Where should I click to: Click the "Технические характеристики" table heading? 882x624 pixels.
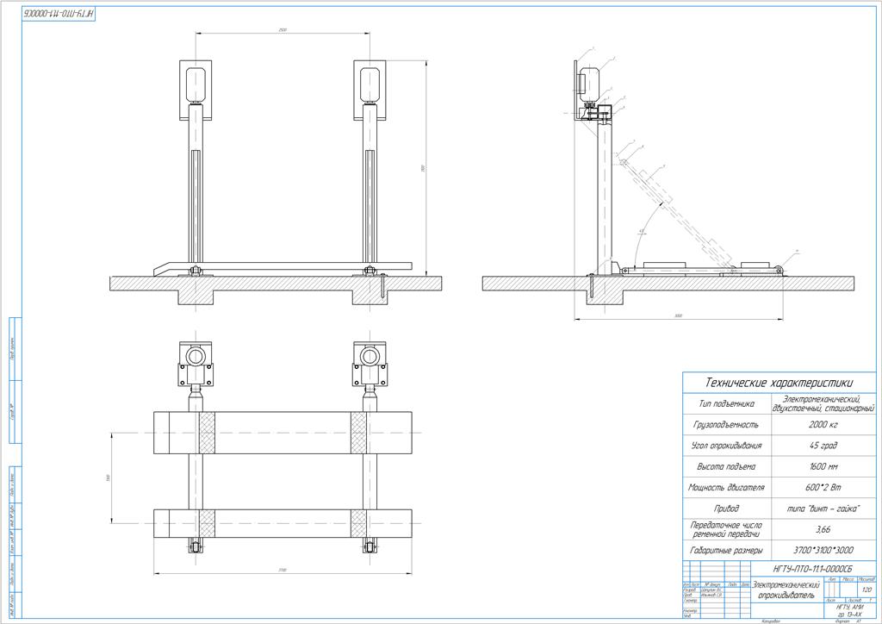[778, 383]
